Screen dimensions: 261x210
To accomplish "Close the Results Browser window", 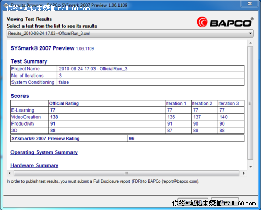I will pos(250,4).
